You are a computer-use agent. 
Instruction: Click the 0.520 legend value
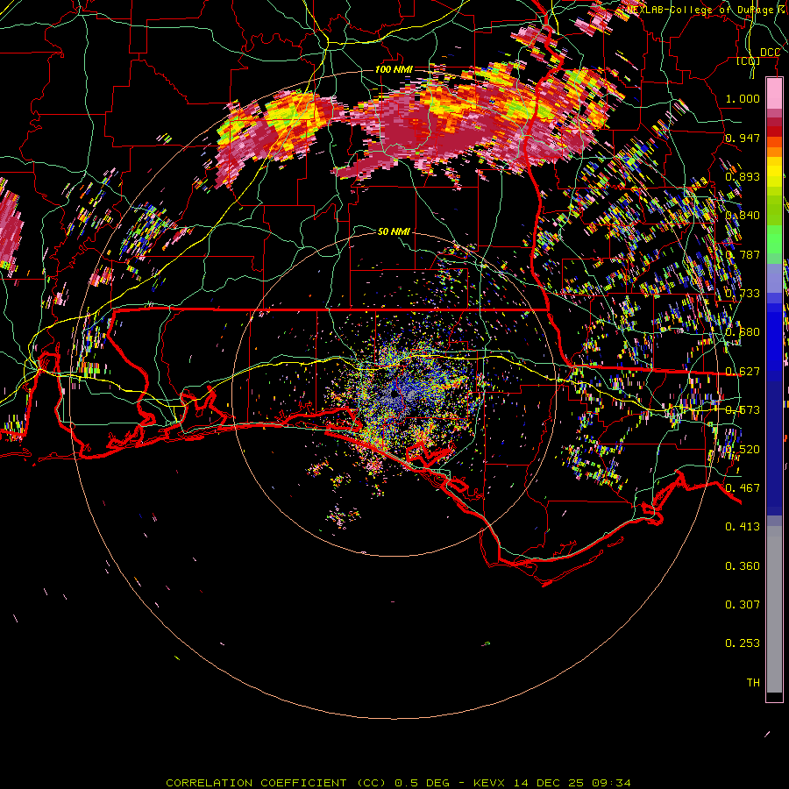tap(743, 450)
